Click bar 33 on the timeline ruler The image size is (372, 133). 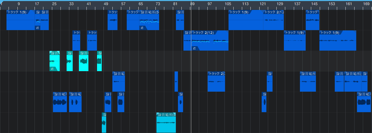71,4
